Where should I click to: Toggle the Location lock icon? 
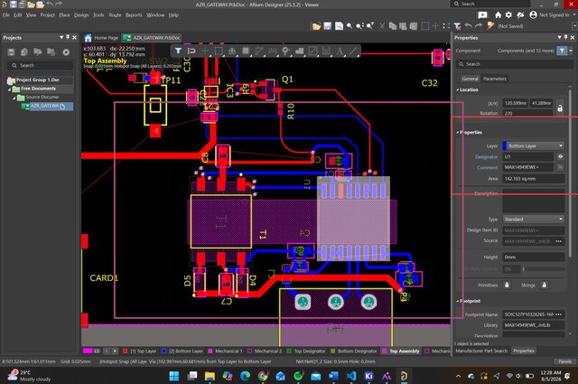[560, 108]
